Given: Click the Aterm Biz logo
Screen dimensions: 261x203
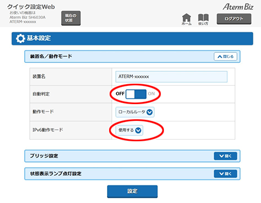Looking at the screenshot, I should click(x=238, y=7).
